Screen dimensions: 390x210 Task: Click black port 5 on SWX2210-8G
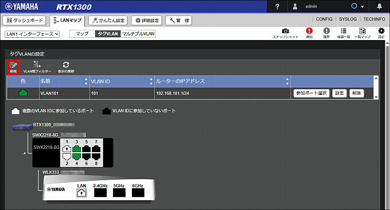click(x=86, y=149)
